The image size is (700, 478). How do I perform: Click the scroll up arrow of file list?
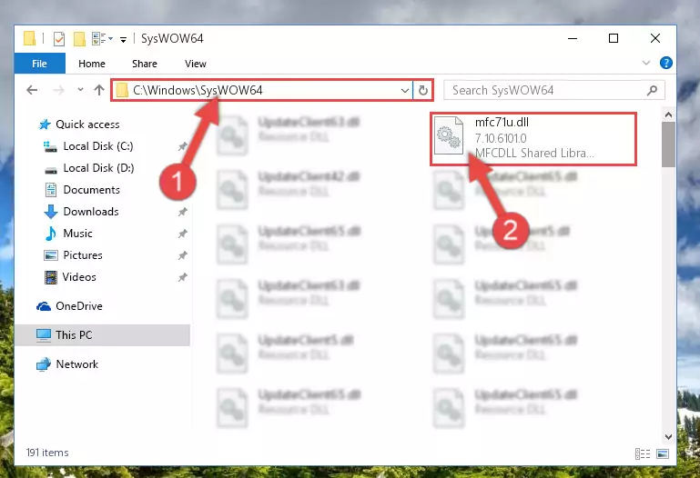(668, 115)
